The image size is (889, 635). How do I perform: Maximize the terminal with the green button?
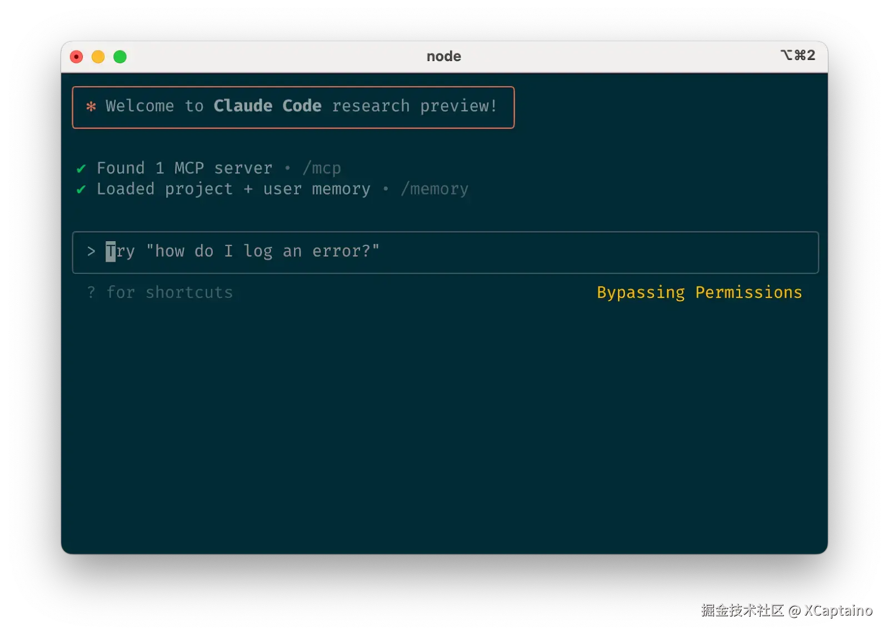[120, 57]
